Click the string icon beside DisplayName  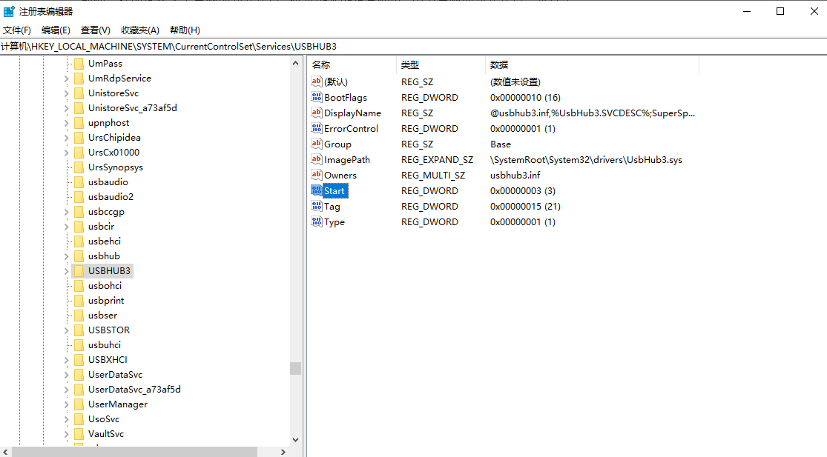click(317, 113)
